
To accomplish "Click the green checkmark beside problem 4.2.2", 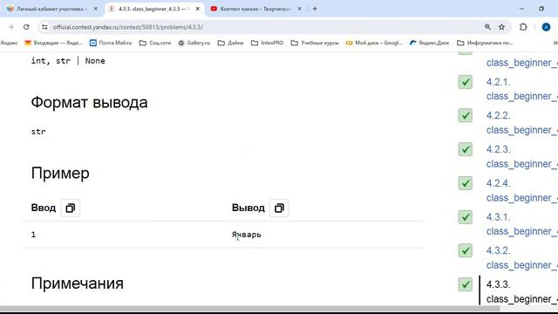I will coord(465,116).
